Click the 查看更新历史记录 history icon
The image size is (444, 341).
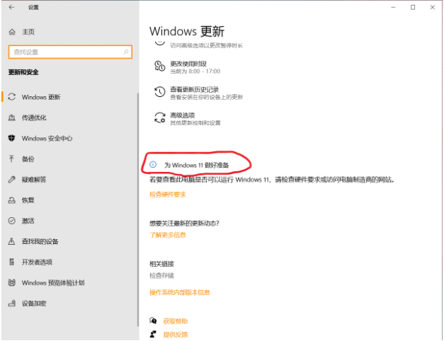pos(159,93)
